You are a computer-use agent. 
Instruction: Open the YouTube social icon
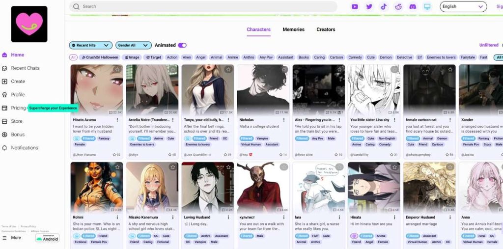pos(355,7)
